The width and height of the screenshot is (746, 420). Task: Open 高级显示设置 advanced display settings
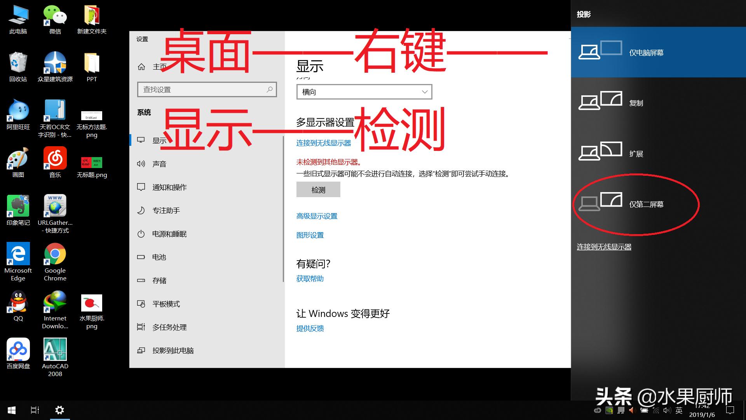pyautogui.click(x=317, y=216)
